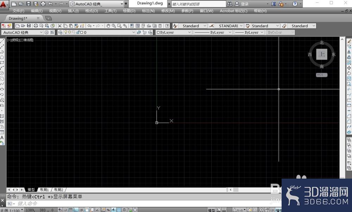Viewport: 352px width, 212px height.
Task: Click the Workspace Settings gear icon
Action: pyautogui.click(x=46, y=32)
